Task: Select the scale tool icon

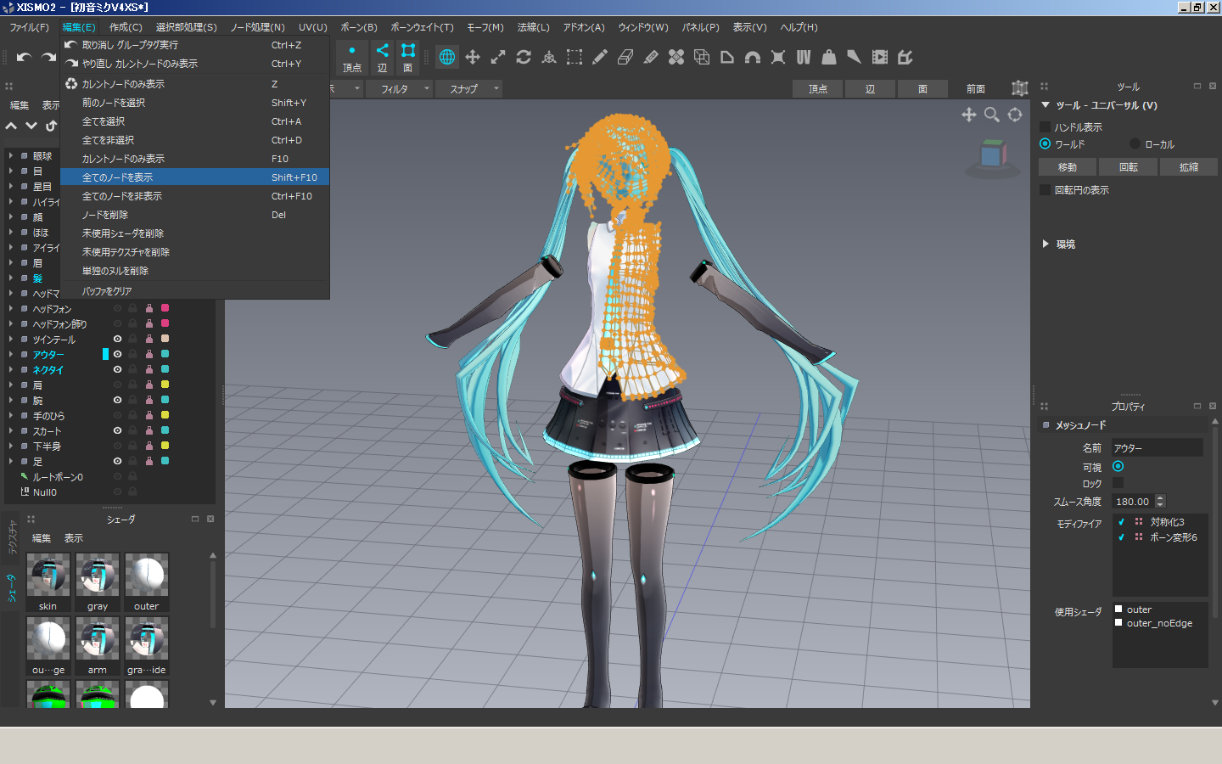Action: coord(498,57)
